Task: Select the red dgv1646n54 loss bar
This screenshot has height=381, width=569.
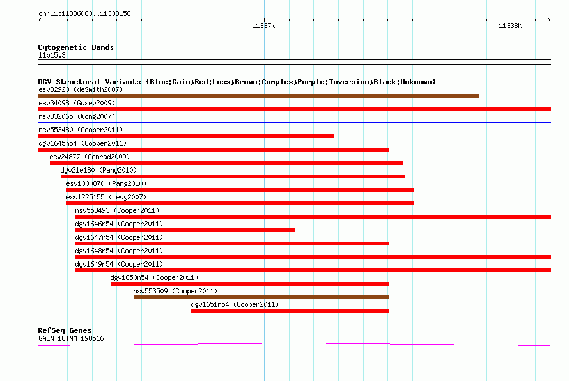Action: tap(185, 230)
